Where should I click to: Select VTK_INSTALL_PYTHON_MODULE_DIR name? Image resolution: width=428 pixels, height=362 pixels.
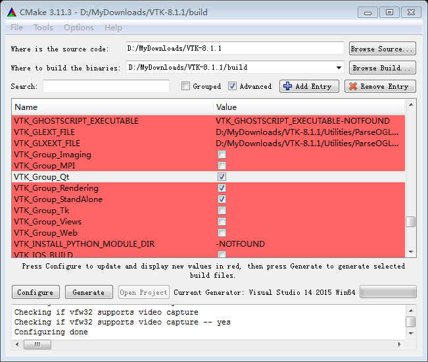pyautogui.click(x=84, y=244)
